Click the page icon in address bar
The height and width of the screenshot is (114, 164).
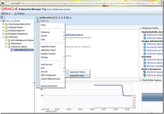pos(8,3)
